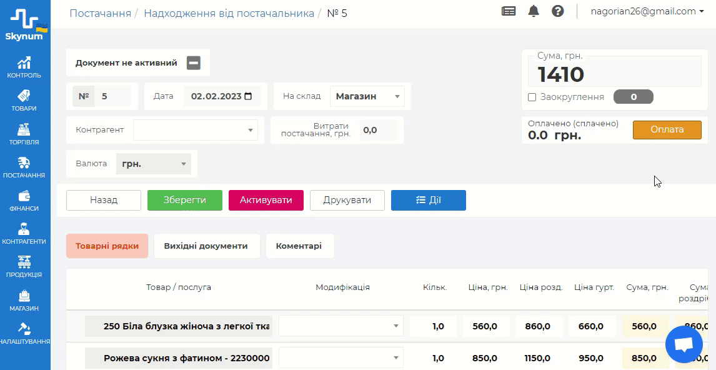Click the Активувати button
The height and width of the screenshot is (370, 716).
coord(266,200)
